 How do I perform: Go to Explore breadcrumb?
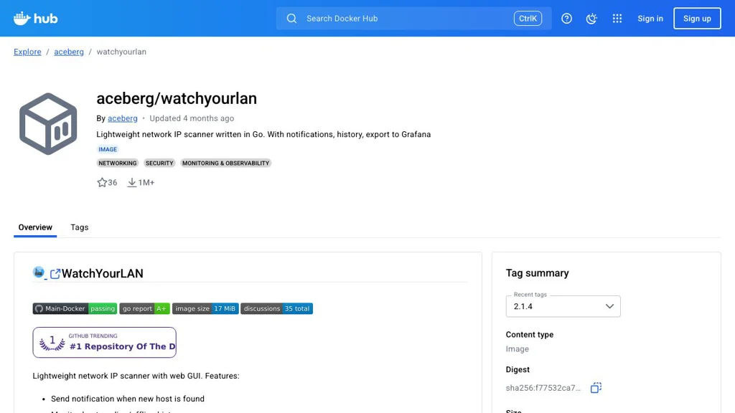point(27,52)
